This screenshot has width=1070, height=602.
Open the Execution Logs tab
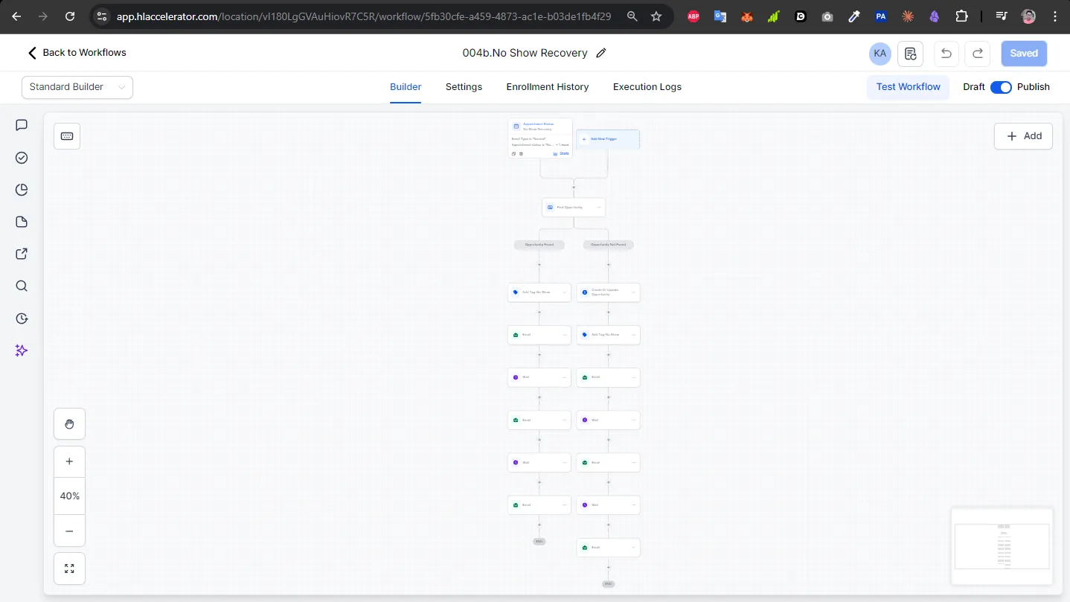[x=647, y=87]
